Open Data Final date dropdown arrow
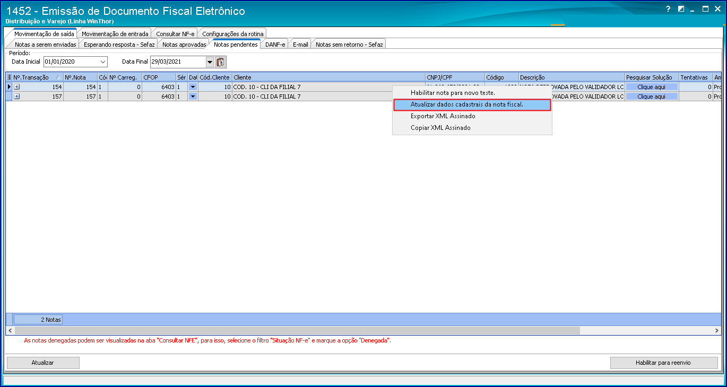This screenshot has height=387, width=727. click(x=210, y=62)
